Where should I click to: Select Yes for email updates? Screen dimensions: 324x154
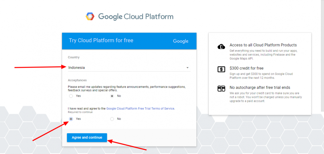pos(71,96)
